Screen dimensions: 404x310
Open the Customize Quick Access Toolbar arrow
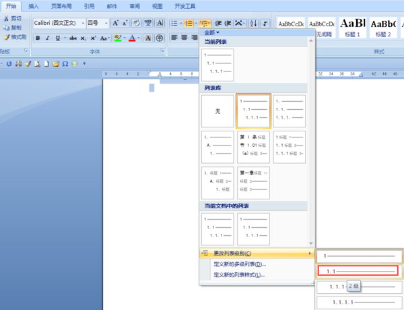(84, 63)
